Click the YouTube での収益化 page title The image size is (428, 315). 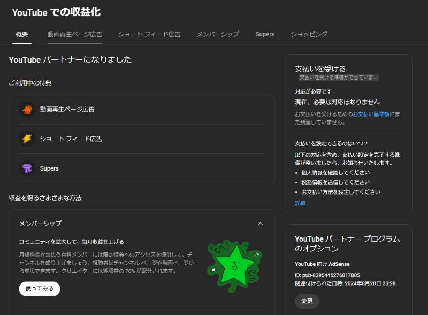[57, 12]
